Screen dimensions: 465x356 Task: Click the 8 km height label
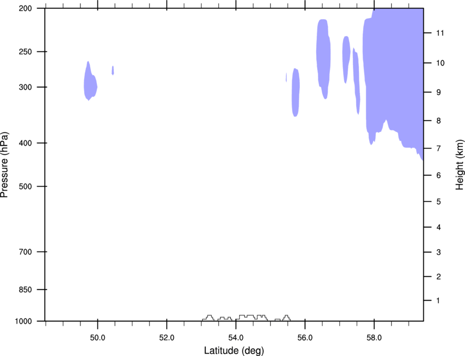(439, 121)
